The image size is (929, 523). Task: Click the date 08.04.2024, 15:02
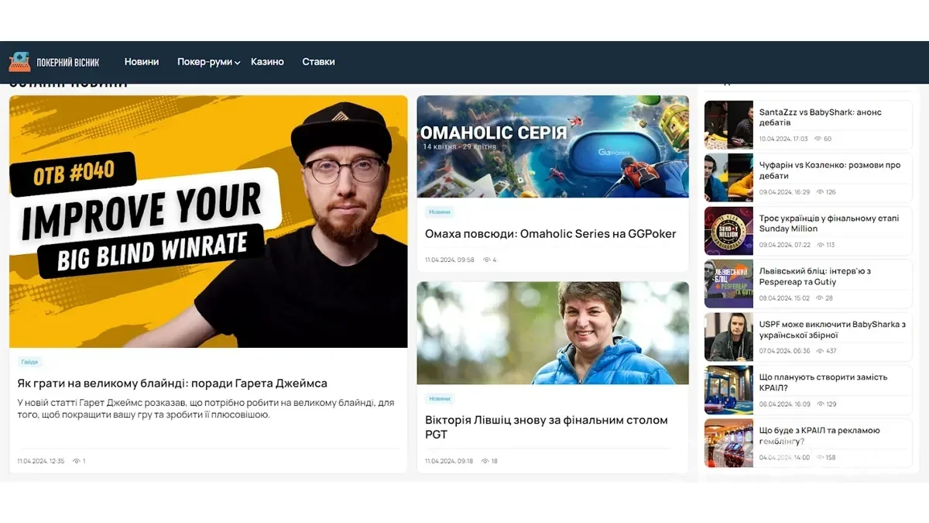pyautogui.click(x=783, y=298)
